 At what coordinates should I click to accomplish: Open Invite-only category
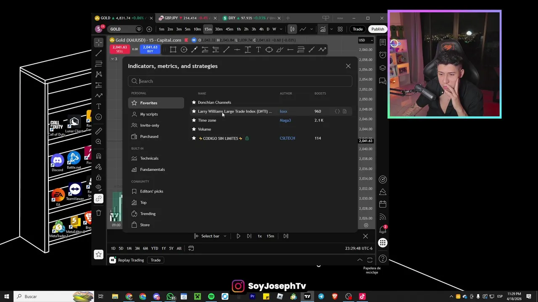[x=156, y=125]
